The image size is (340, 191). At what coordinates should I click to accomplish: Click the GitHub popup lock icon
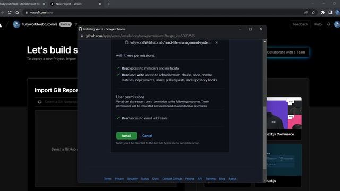pyautogui.click(x=82, y=36)
